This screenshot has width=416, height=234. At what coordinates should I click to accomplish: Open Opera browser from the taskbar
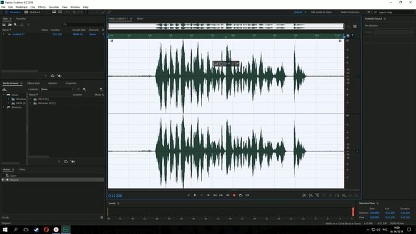coord(46,229)
